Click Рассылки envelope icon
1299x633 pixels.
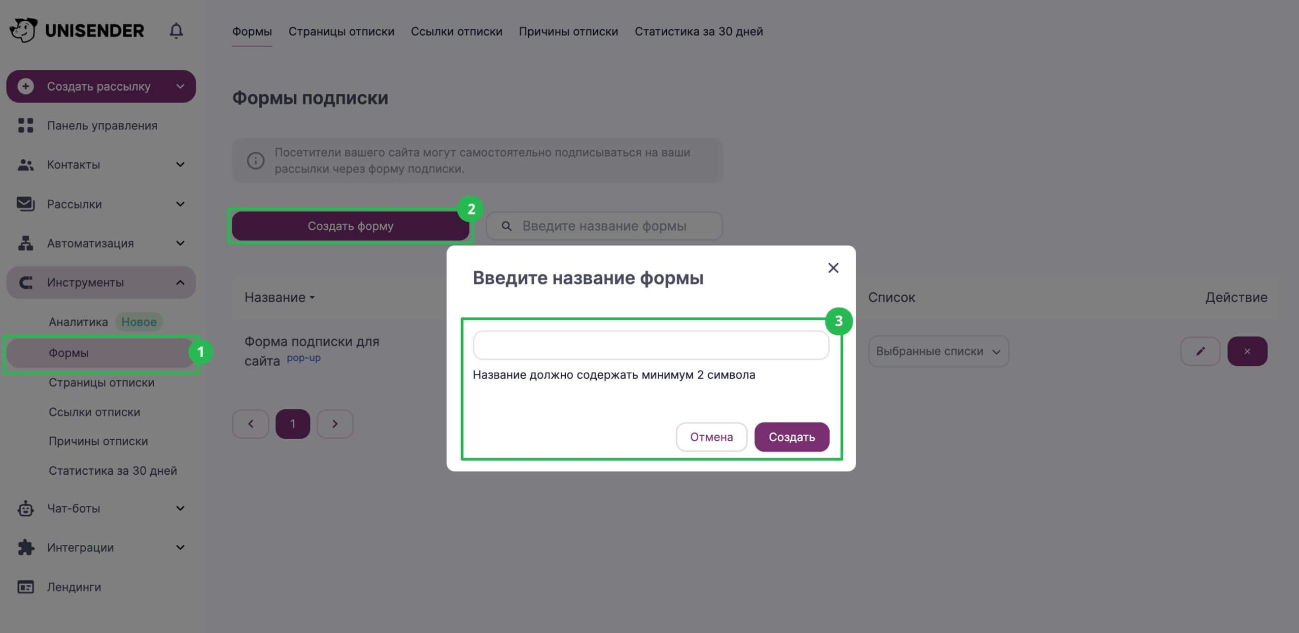pos(25,204)
